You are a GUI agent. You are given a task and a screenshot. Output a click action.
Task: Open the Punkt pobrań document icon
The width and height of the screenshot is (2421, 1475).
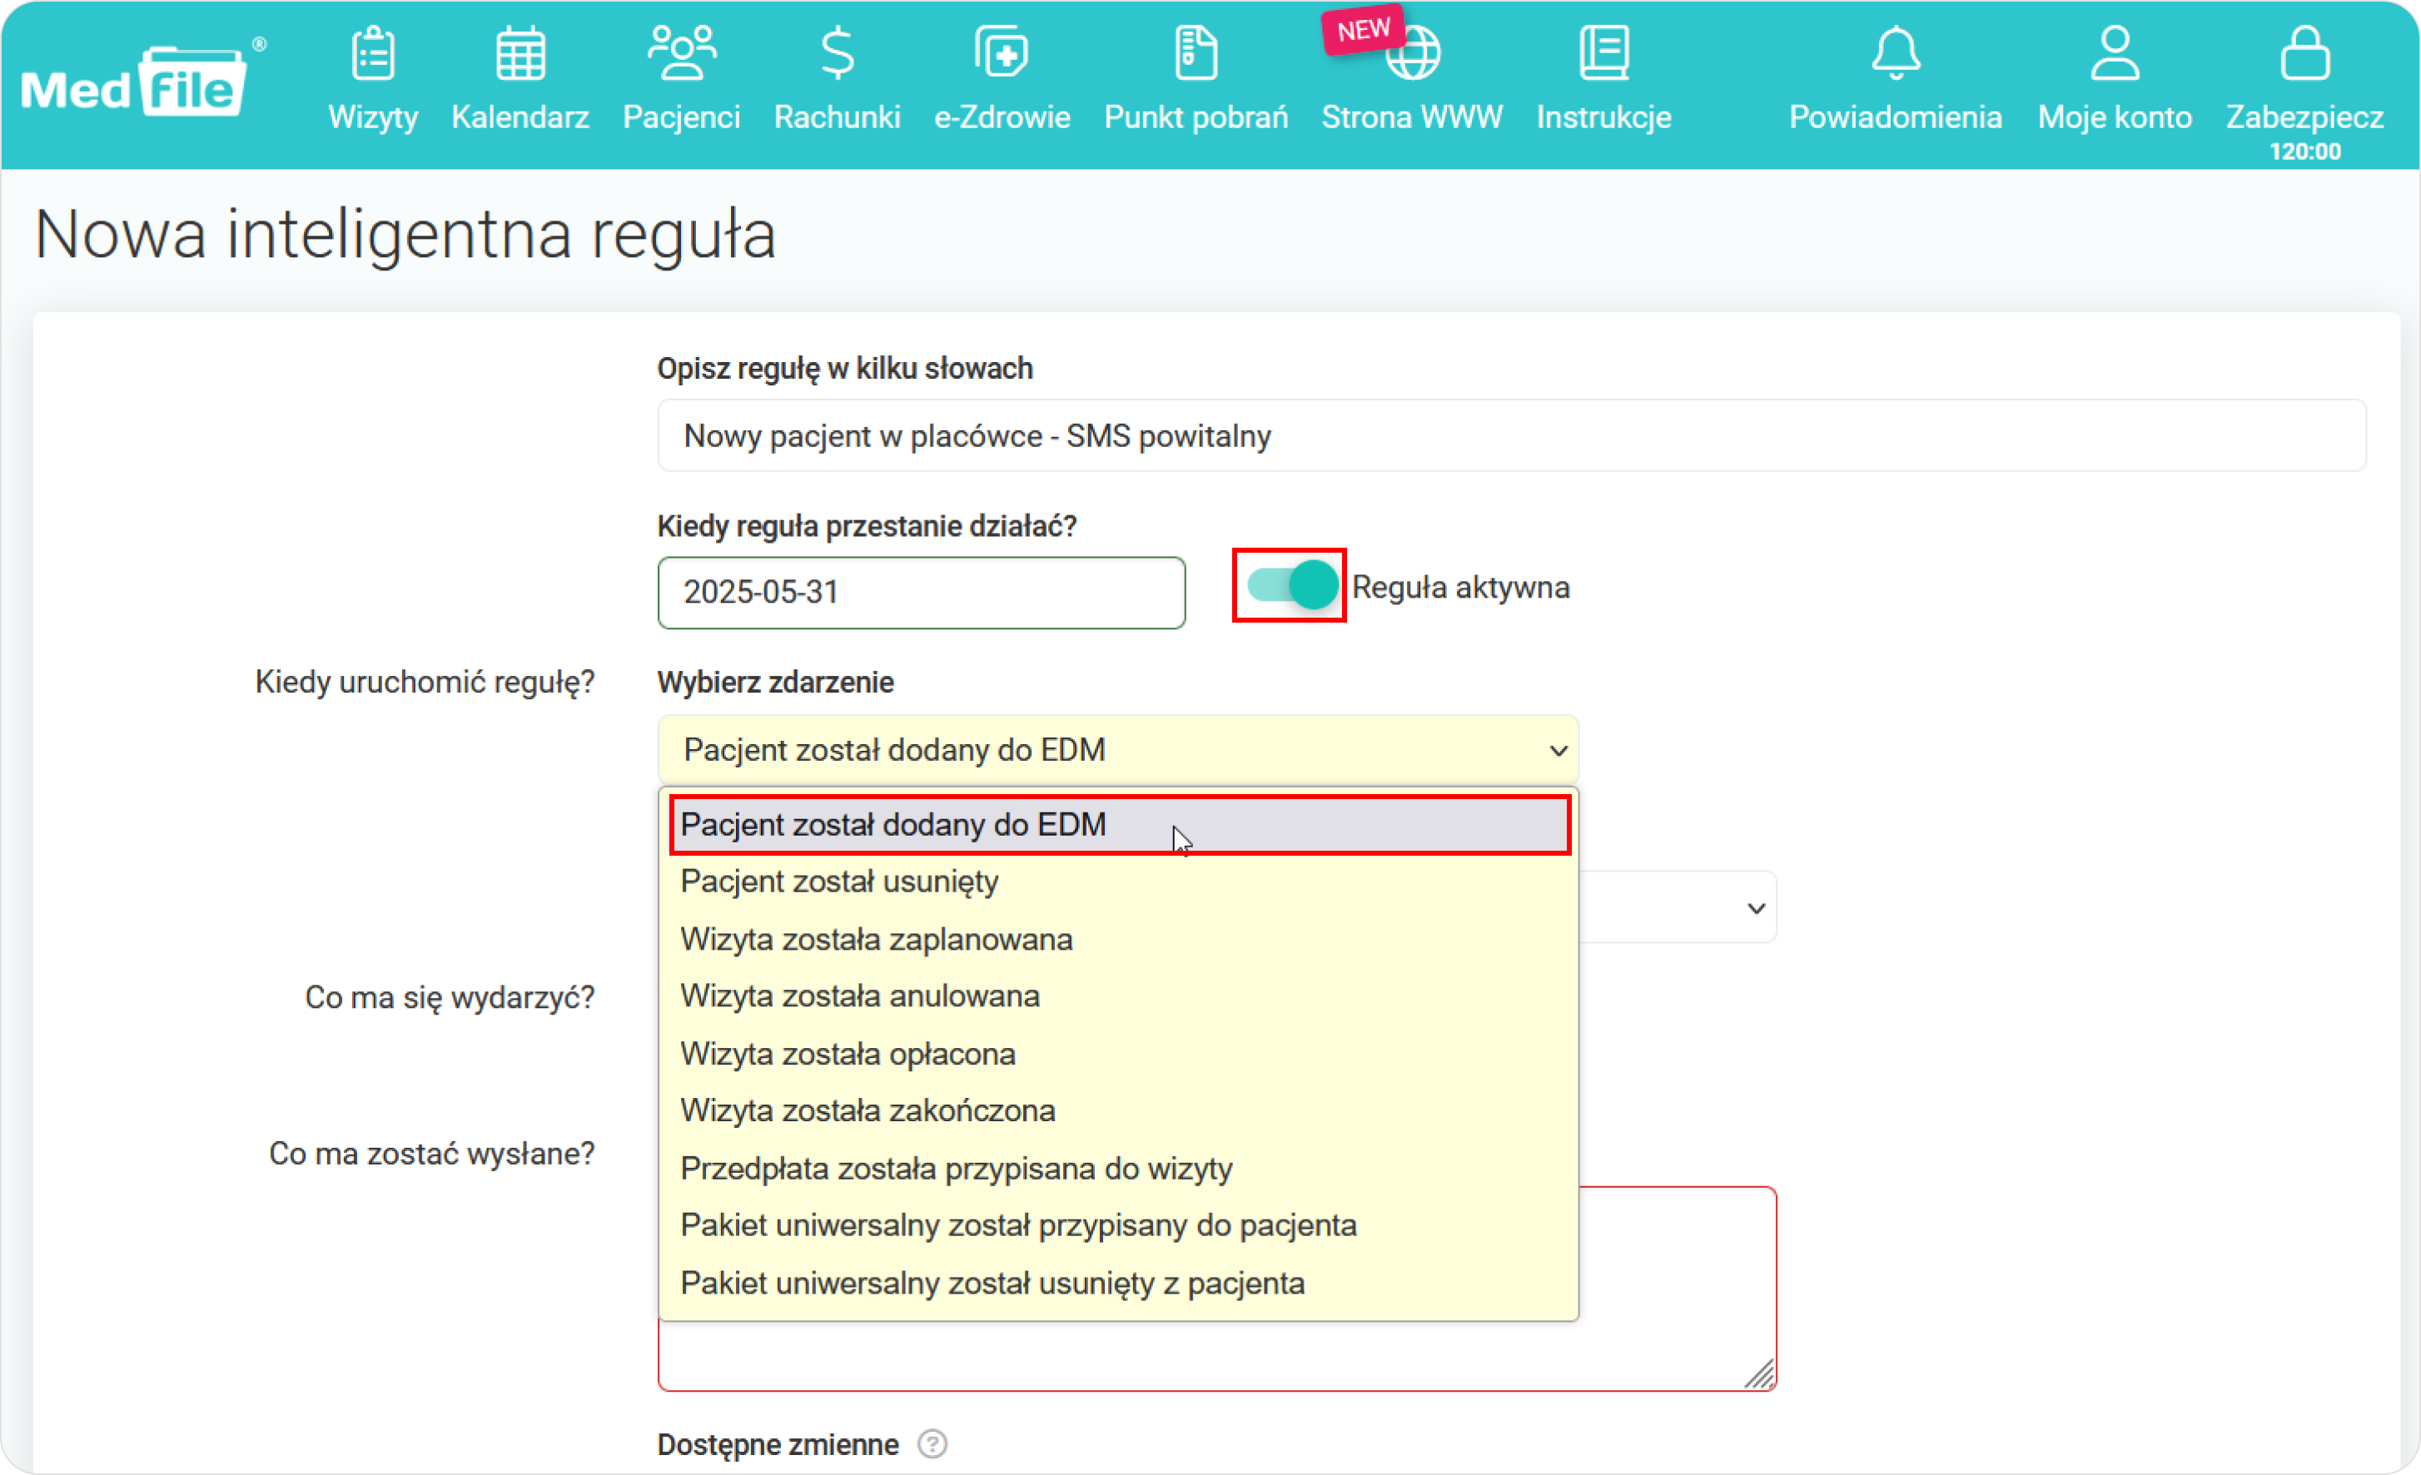[x=1196, y=53]
